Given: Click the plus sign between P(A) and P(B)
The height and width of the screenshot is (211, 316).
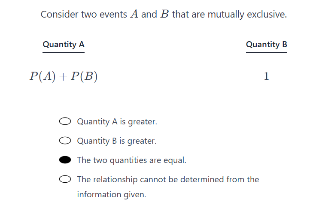Looking at the screenshot, I should (63, 77).
